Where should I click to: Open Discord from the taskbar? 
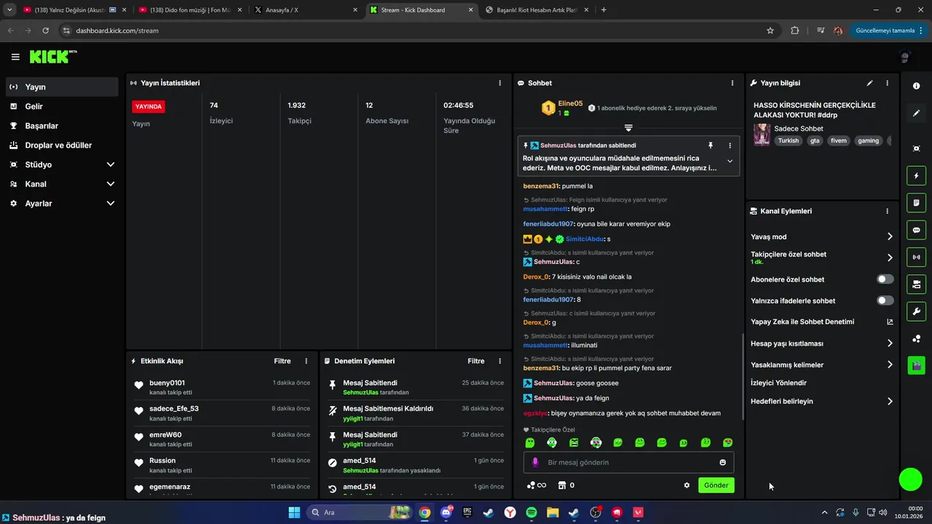point(446,512)
